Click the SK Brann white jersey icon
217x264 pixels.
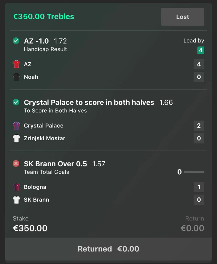[16, 200]
